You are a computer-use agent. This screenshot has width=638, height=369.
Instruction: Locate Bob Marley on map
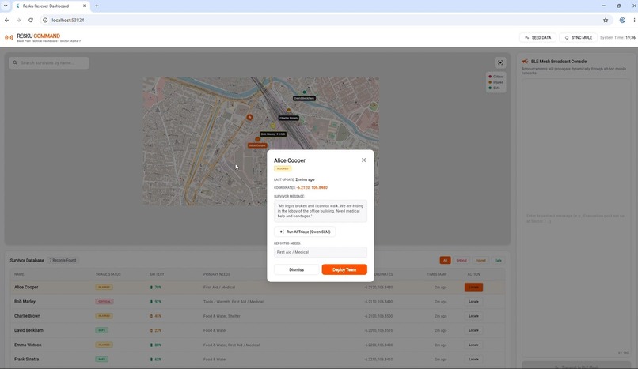coord(473,302)
